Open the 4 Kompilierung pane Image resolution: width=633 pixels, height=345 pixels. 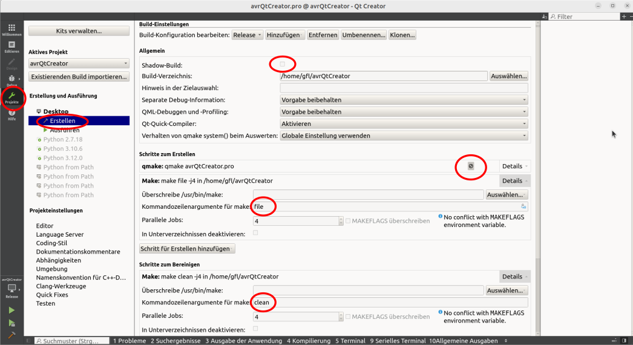pyautogui.click(x=309, y=341)
